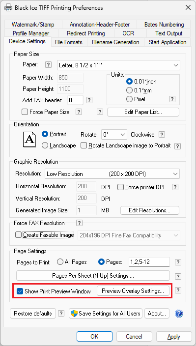Go to Filename Generation tab
The height and width of the screenshot is (346, 196).
coord(115,42)
